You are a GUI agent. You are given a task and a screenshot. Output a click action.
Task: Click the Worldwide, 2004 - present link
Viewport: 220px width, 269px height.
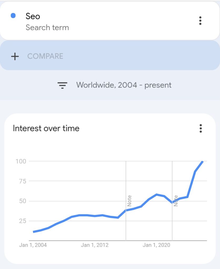123,85
